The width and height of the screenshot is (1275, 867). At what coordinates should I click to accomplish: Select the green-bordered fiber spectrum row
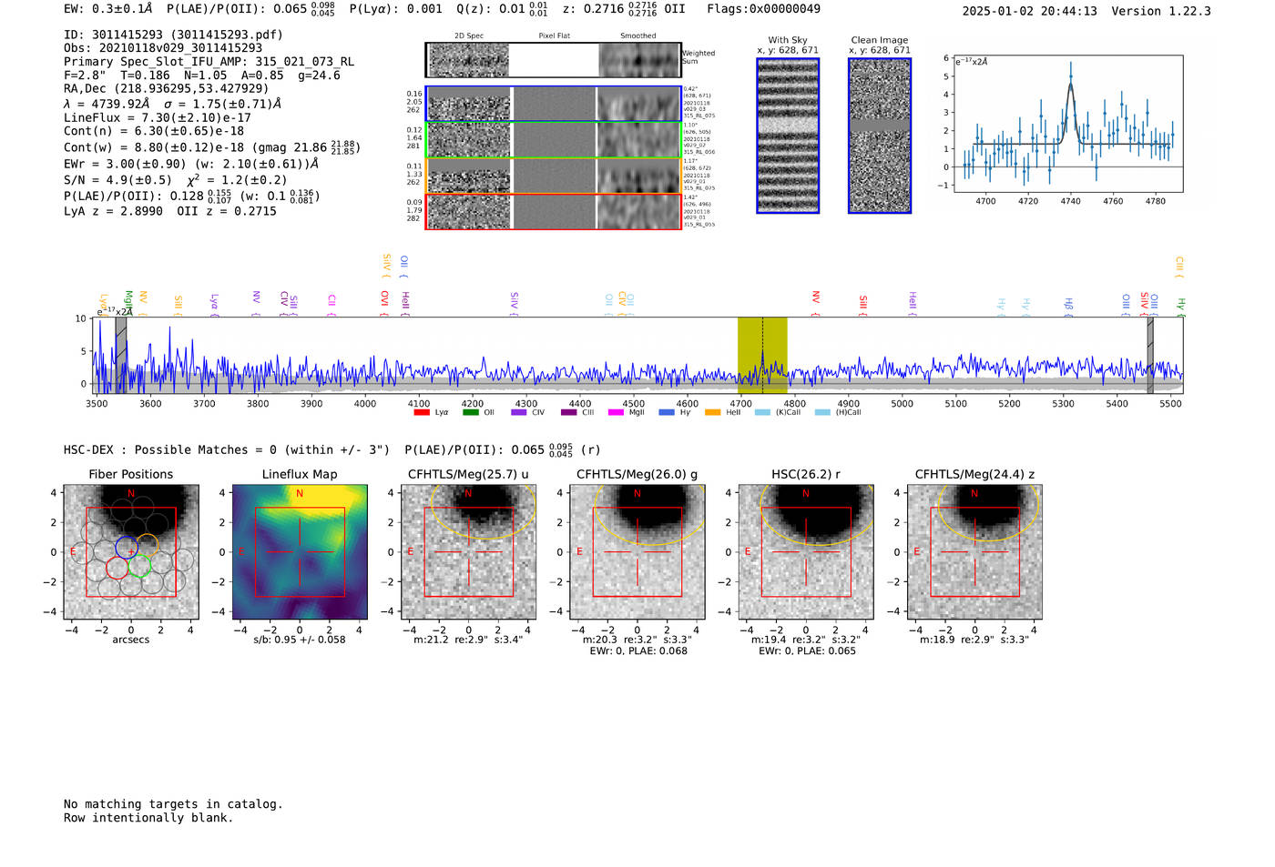(553, 139)
